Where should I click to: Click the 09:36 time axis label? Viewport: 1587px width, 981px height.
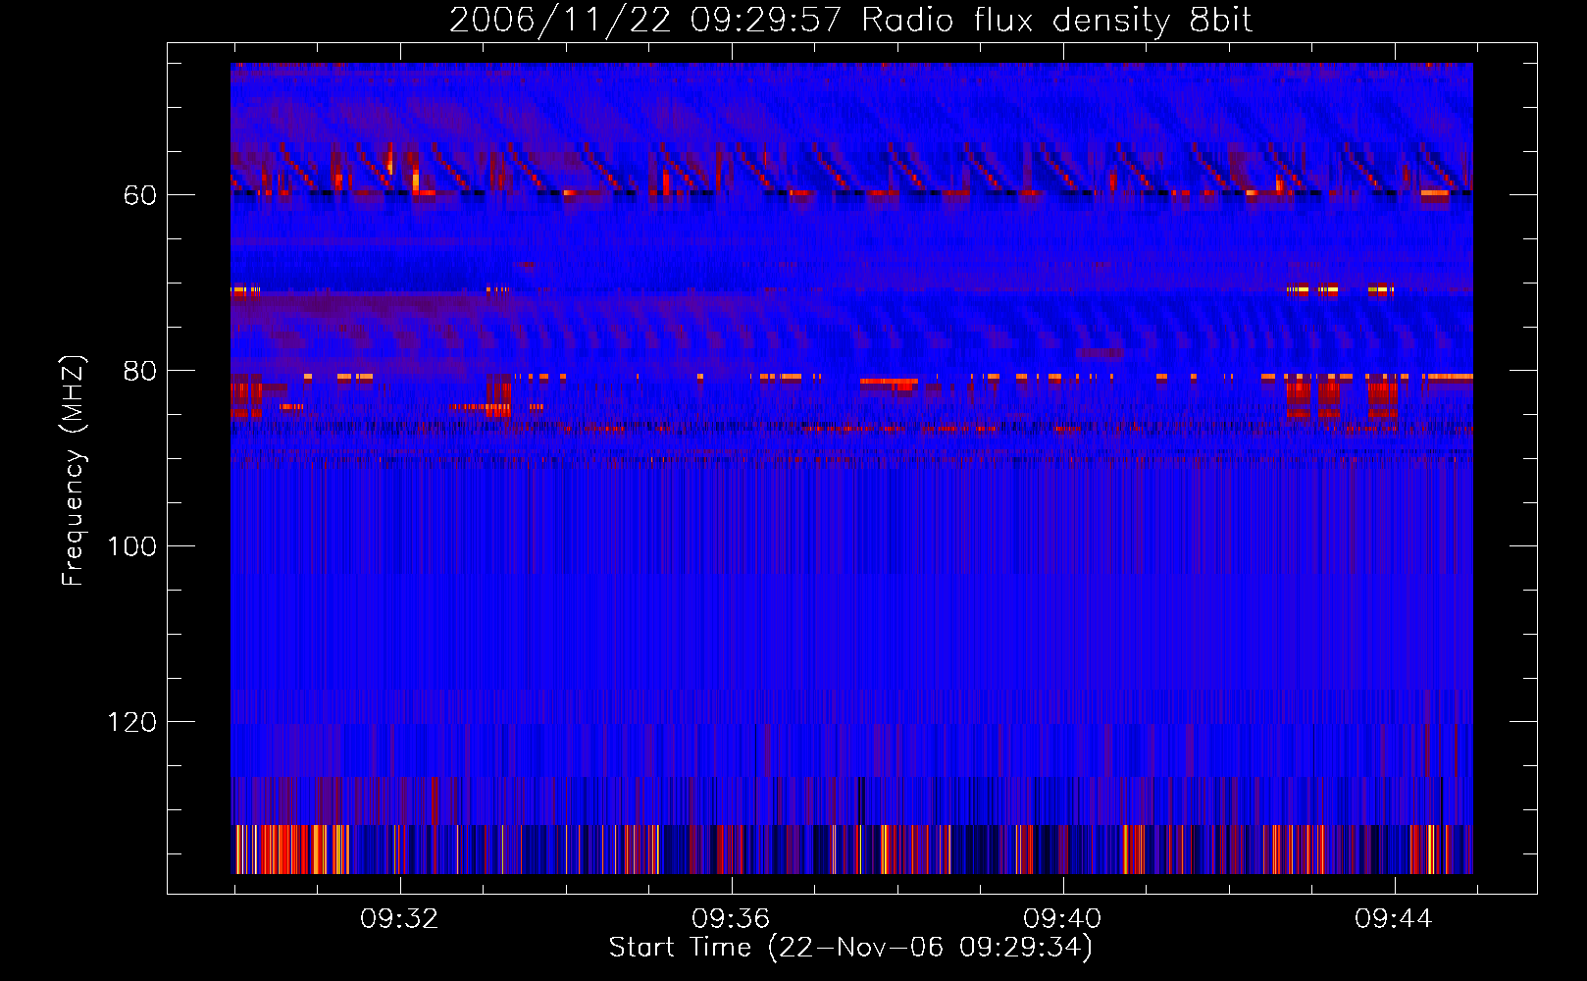(x=731, y=919)
